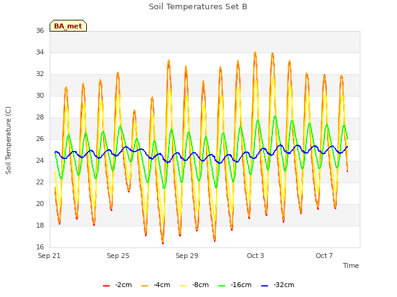Click the 30 y-axis tick label
Viewport: 397px width, 297px height.
tap(40, 96)
